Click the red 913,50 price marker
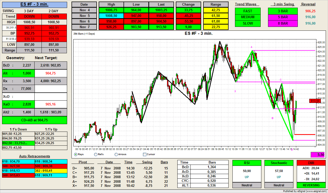328x193 pixels. [x=315, y=101]
